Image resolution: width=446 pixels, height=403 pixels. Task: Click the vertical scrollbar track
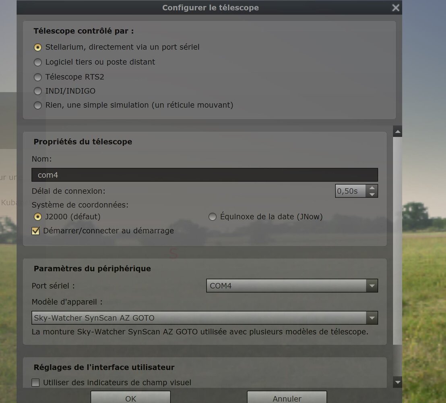[397, 361]
